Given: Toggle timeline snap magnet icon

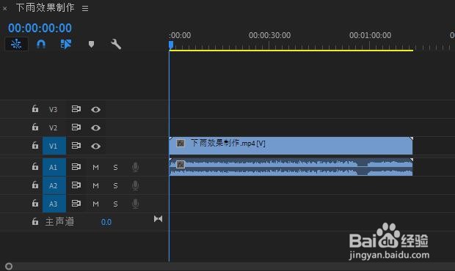Looking at the screenshot, I should click(41, 44).
